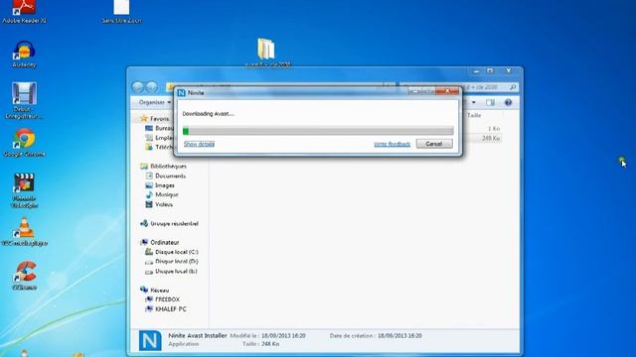Viewport: 636px width, 357px height.
Task: Click the search magnifier icon in Explorer
Action: (513, 87)
